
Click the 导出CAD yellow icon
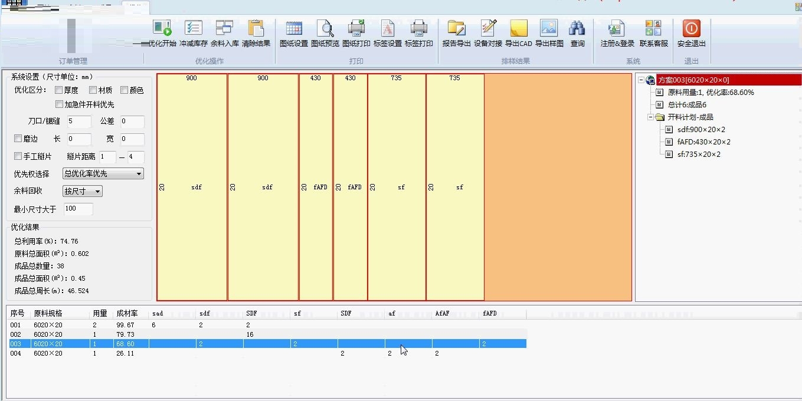(x=519, y=28)
